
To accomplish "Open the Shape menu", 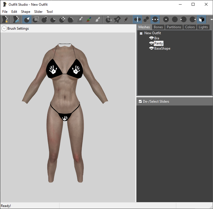I will 26,12.
